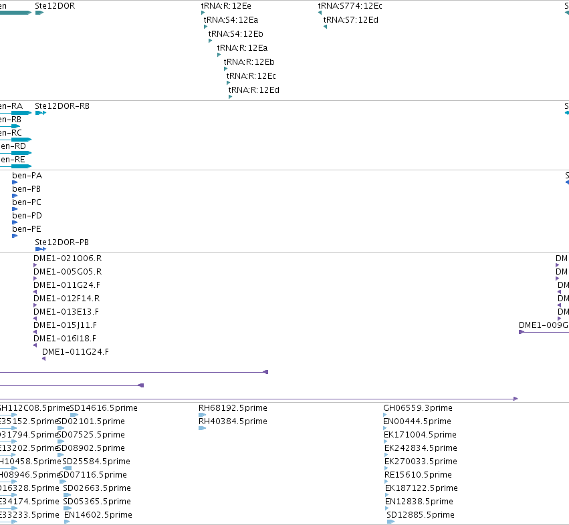Select the SD05365.5prime EST label
This screenshot has width=569, height=525.
point(97,502)
